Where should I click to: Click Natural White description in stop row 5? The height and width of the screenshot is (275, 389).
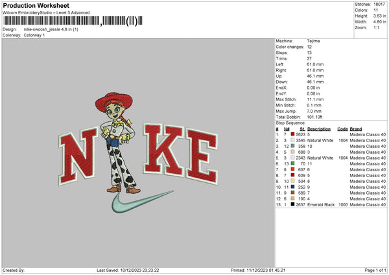pos(320,158)
